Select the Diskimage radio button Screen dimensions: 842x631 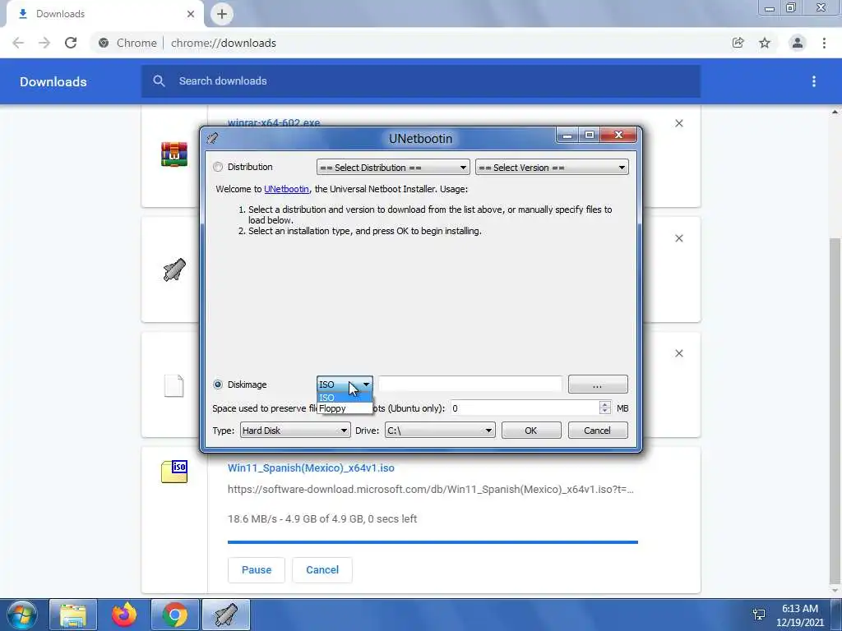click(x=217, y=385)
